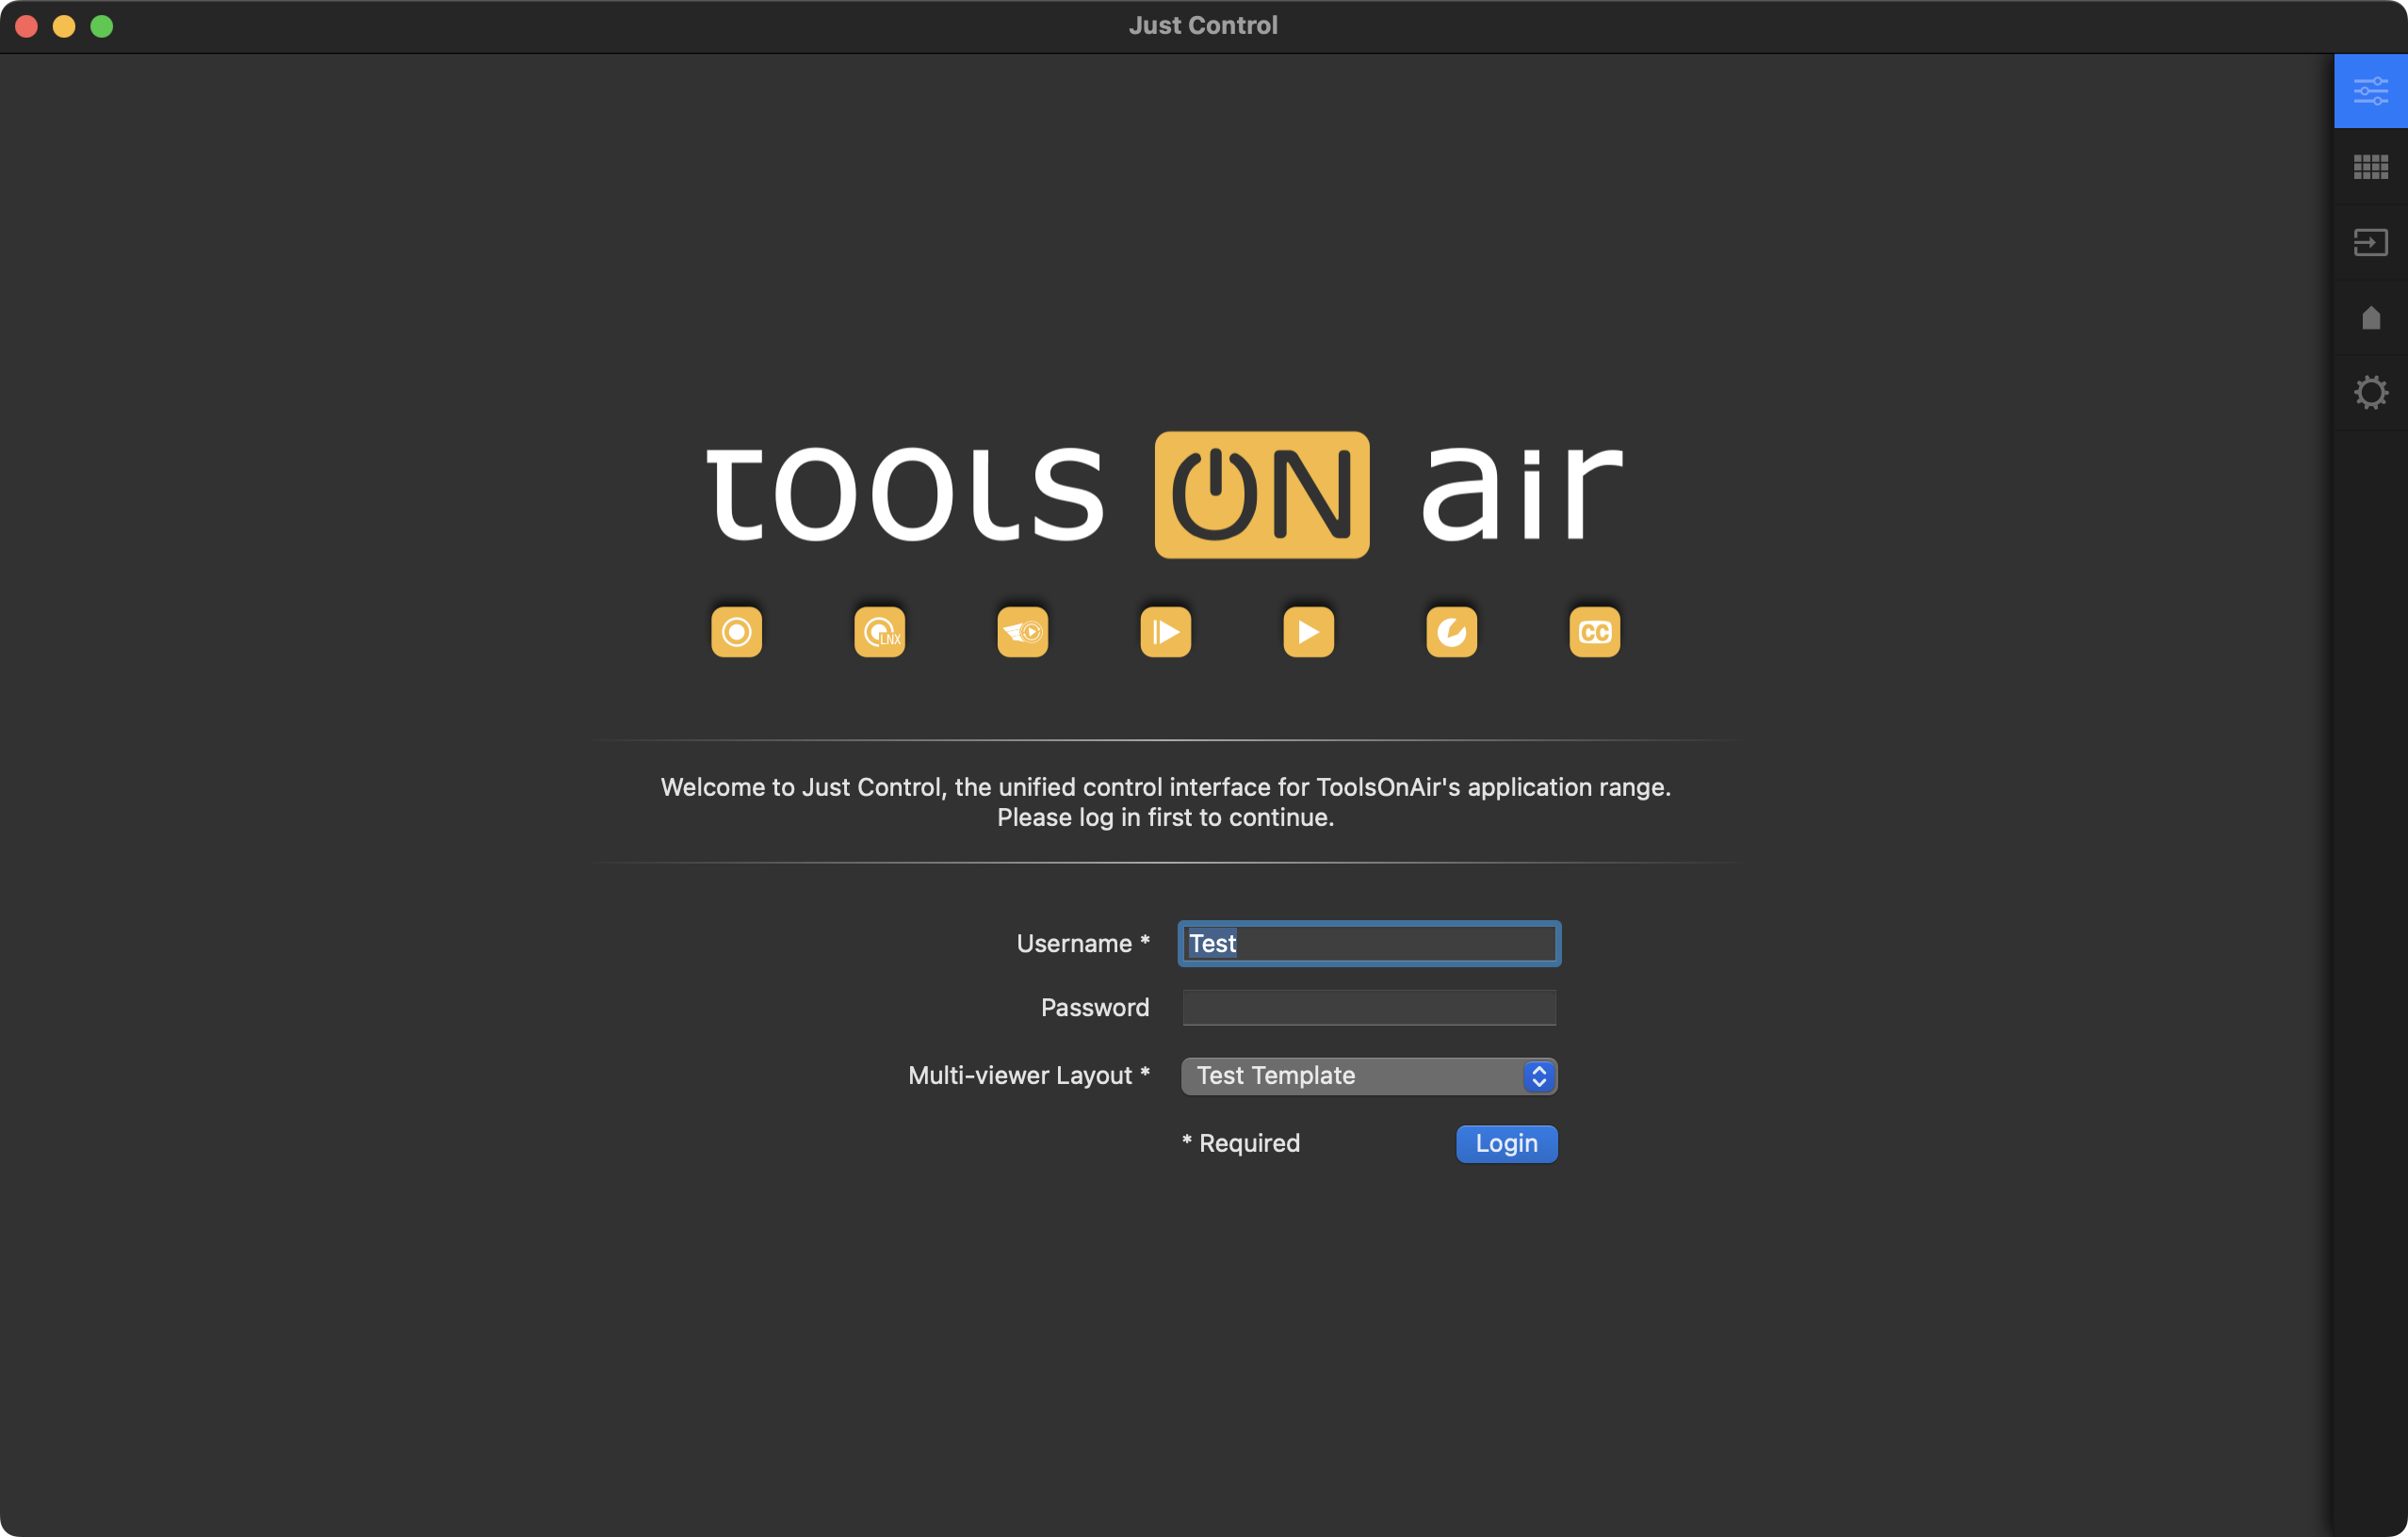Click the "* Required" note text
Image resolution: width=2408 pixels, height=1537 pixels.
point(1241,1143)
